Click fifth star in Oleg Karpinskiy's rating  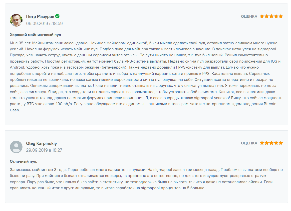coord(281,143)
